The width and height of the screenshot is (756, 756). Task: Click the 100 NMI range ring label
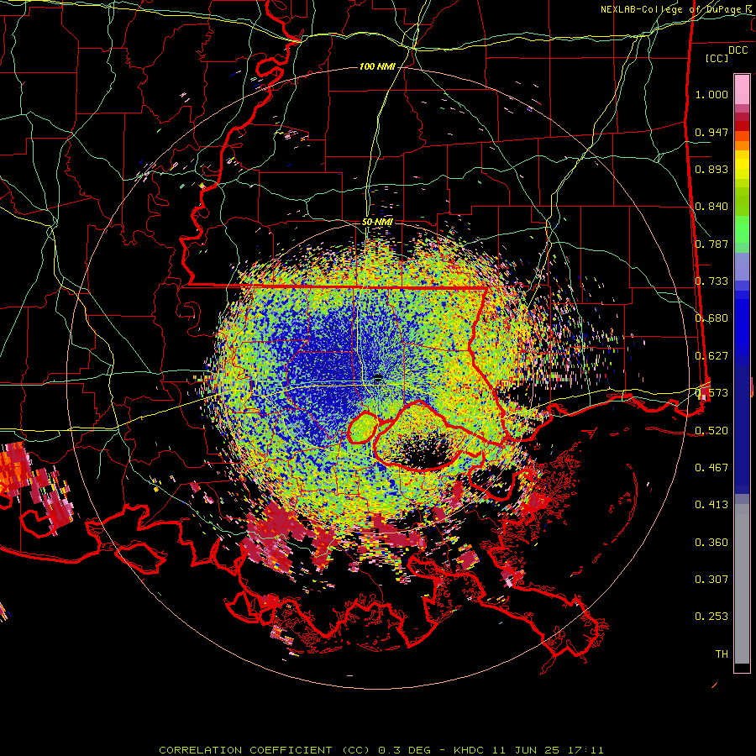(377, 66)
